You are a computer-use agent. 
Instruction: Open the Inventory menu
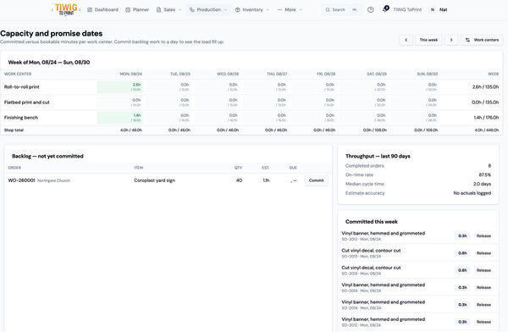pyautogui.click(x=252, y=9)
